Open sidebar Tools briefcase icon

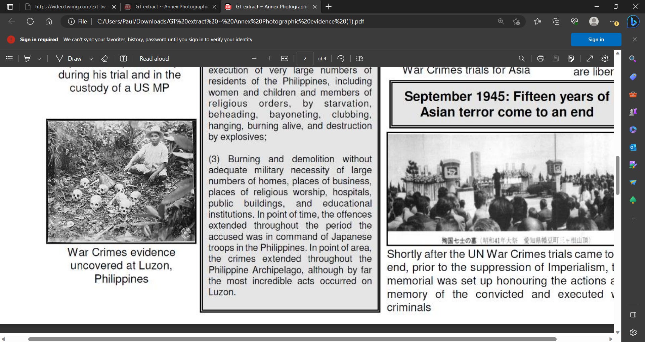pos(633,95)
